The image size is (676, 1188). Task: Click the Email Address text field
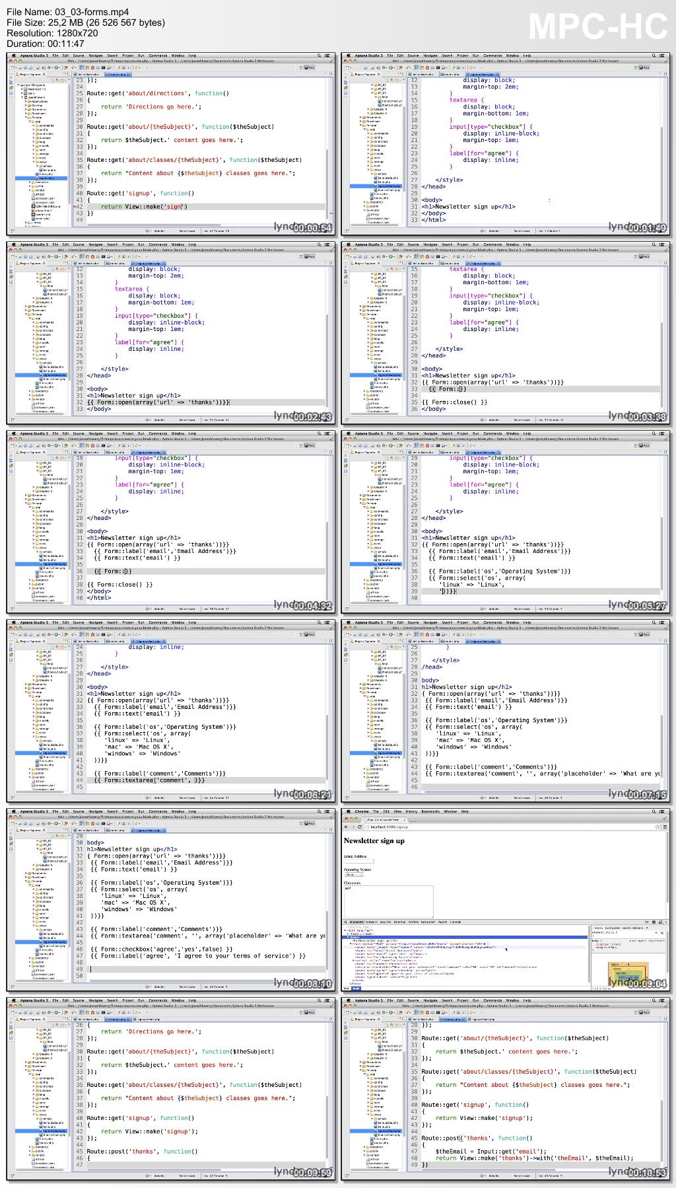click(x=358, y=861)
